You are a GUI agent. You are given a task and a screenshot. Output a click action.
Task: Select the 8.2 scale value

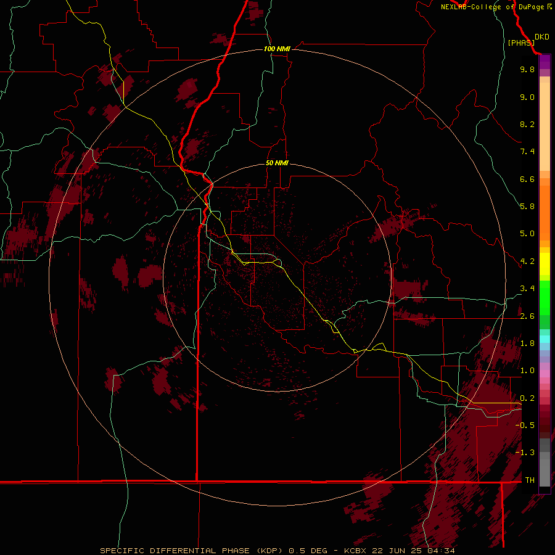pyautogui.click(x=527, y=124)
